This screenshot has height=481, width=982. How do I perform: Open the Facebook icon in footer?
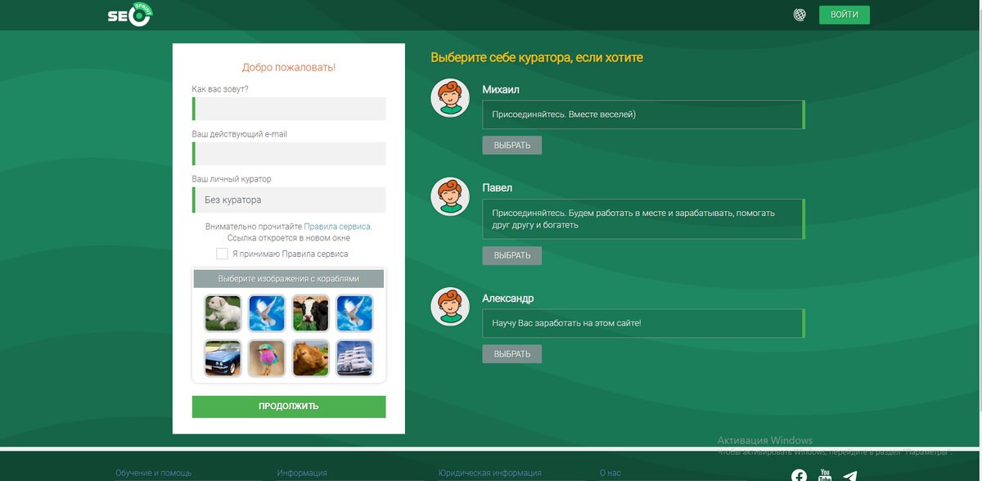click(800, 475)
